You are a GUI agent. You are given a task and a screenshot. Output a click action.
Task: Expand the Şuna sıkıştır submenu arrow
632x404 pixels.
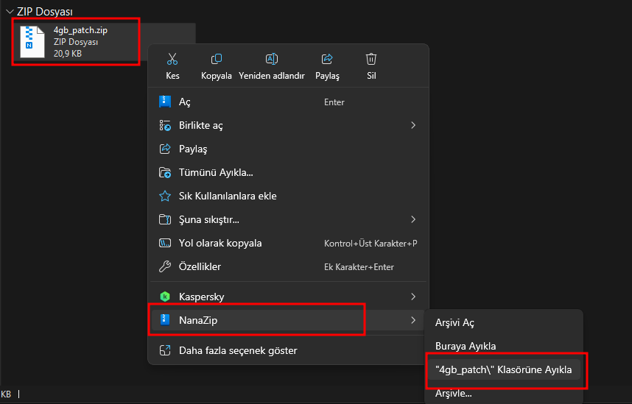[413, 219]
